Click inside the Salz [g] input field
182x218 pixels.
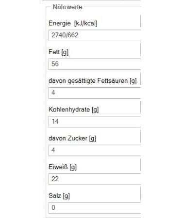coord(95,208)
